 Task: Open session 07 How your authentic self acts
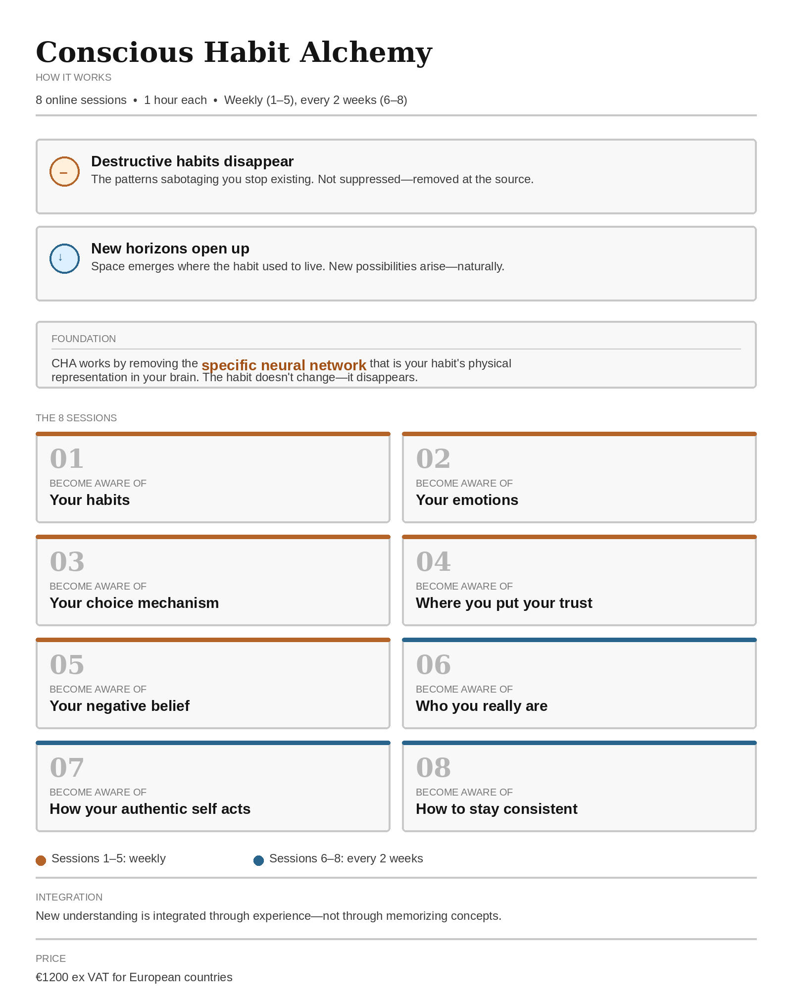(213, 787)
